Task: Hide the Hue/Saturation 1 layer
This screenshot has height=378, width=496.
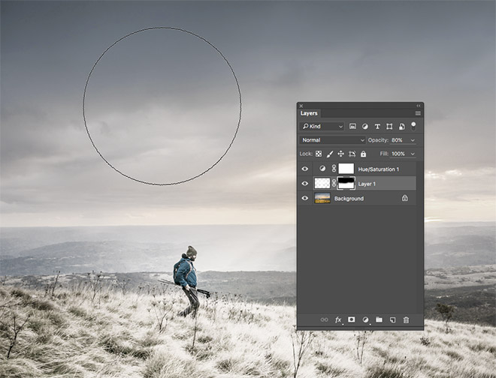Action: [305, 169]
